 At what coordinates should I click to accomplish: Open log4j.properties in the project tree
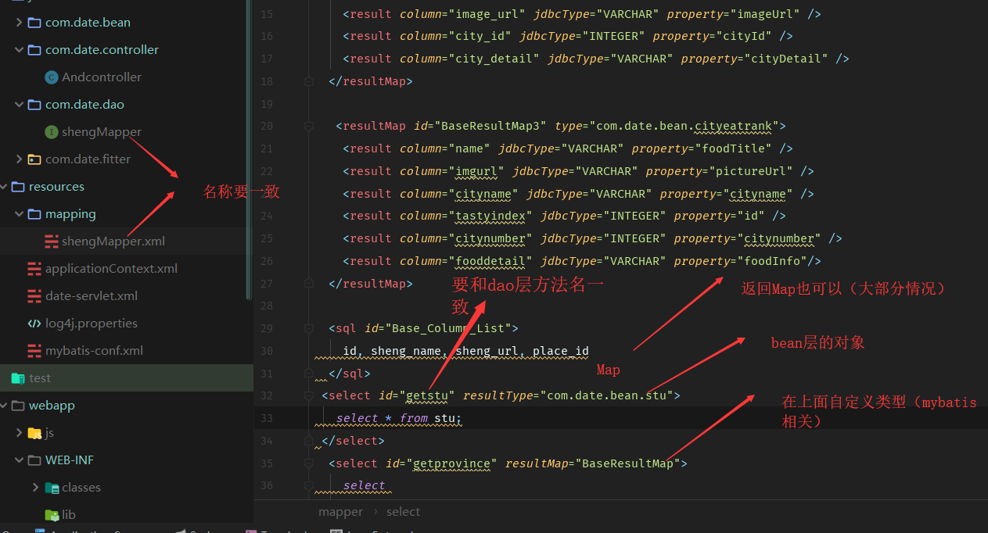[x=92, y=324]
